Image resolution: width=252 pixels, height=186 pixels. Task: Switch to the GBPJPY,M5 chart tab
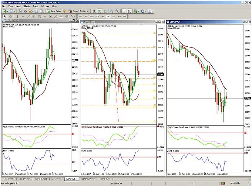pos(9,179)
